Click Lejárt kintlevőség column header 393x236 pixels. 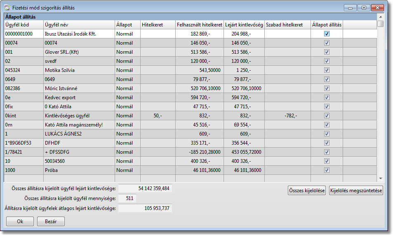244,25
